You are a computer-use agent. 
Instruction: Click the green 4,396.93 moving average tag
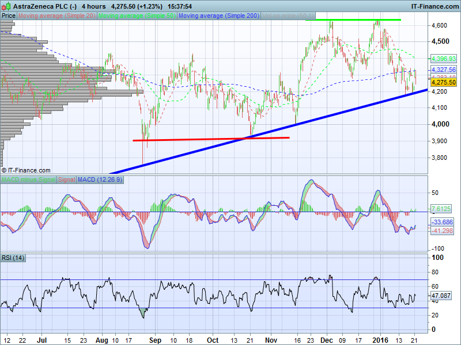pyautogui.click(x=444, y=59)
